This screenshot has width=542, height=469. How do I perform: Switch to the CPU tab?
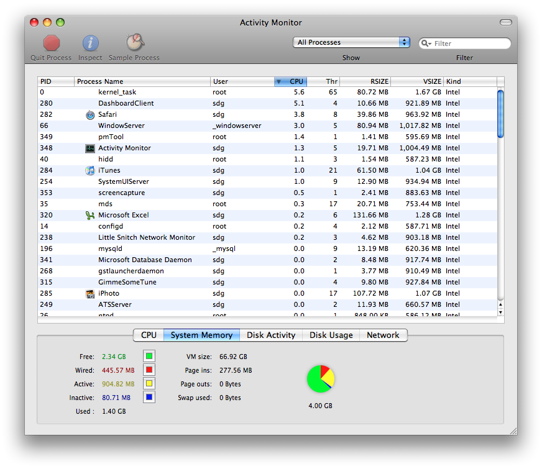[149, 335]
